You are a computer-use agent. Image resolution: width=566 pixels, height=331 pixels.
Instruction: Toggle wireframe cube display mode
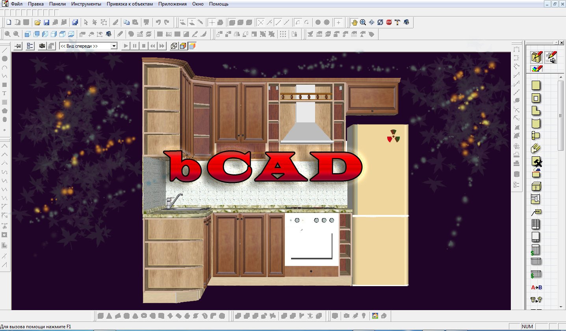(174, 46)
